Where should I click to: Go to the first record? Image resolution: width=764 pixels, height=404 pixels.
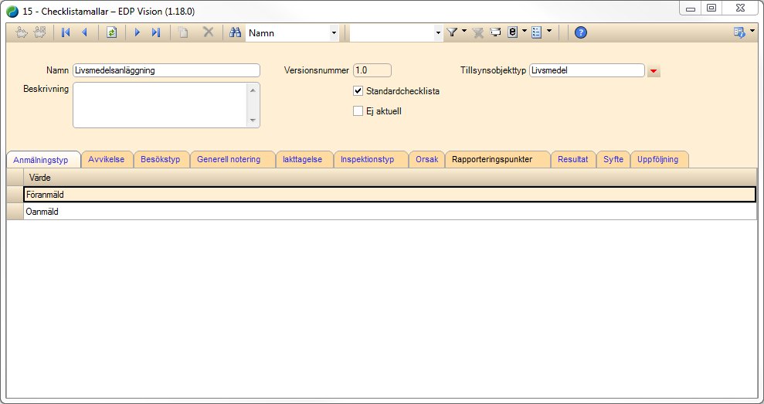coord(66,32)
